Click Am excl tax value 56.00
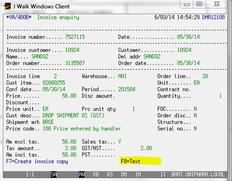 pyautogui.click(x=69, y=142)
